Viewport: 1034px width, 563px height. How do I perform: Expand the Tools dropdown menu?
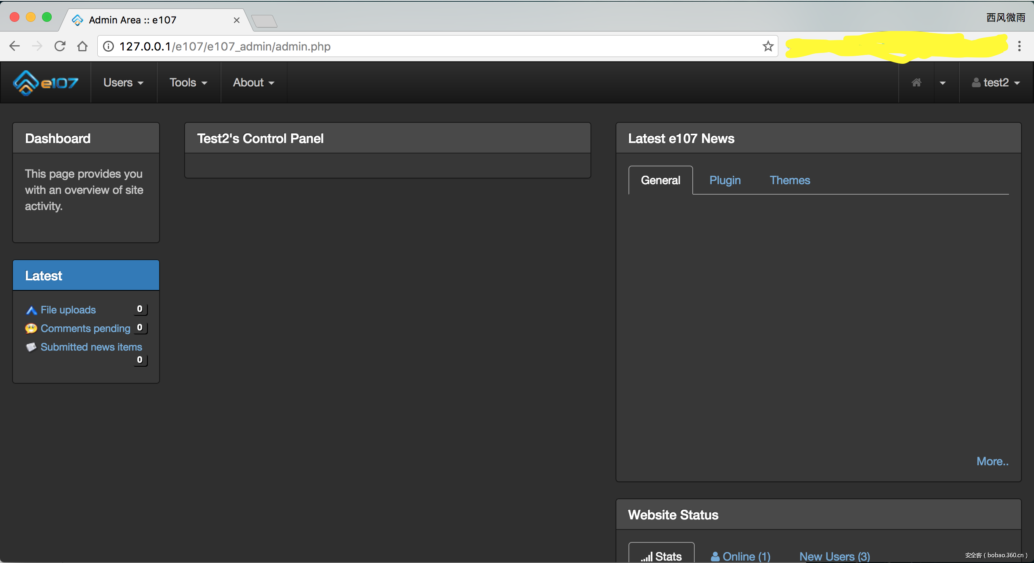[188, 83]
